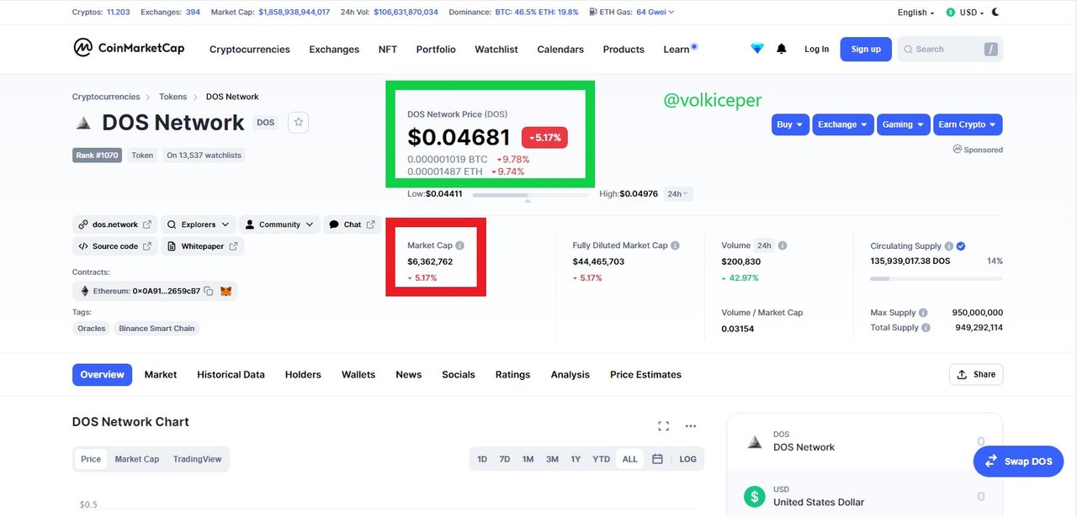Expand chart to fullscreen

tap(663, 426)
